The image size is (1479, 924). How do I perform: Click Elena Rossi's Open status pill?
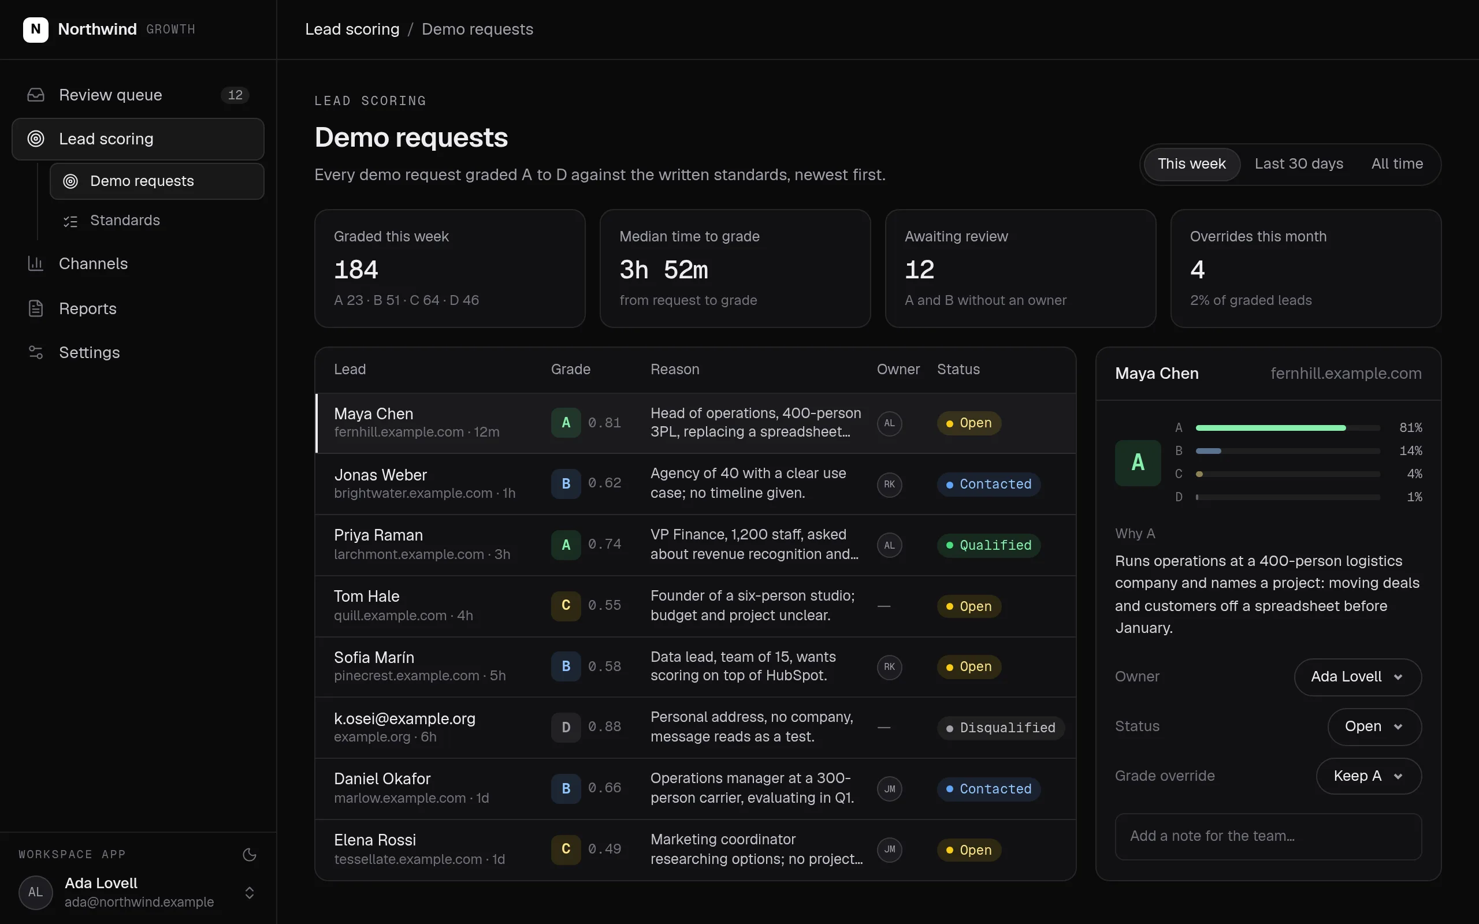969,850
